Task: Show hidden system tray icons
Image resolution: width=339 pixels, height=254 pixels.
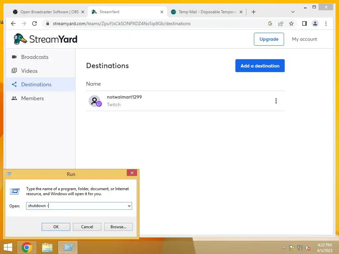Action: point(284,248)
